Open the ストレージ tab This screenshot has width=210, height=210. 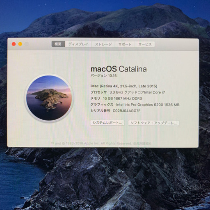103,44
